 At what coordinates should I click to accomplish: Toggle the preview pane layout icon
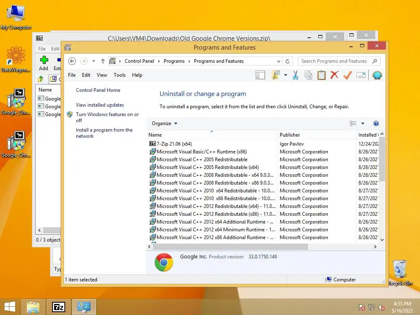click(260, 75)
